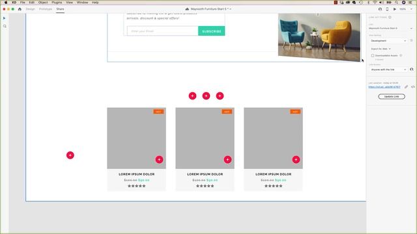
Task: Open Spotlight search in the macOS menu bar
Action: tap(397, 3)
